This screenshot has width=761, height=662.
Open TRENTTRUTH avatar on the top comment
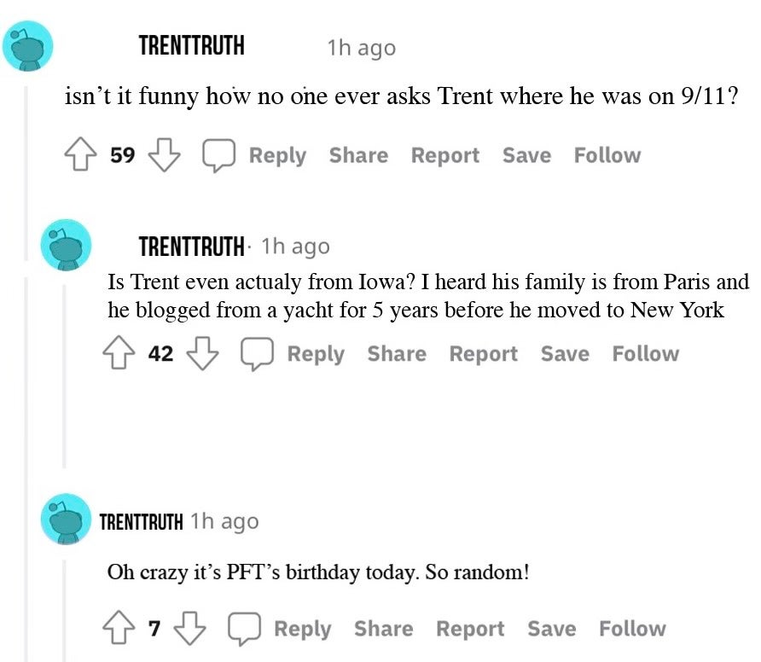pos(28,45)
